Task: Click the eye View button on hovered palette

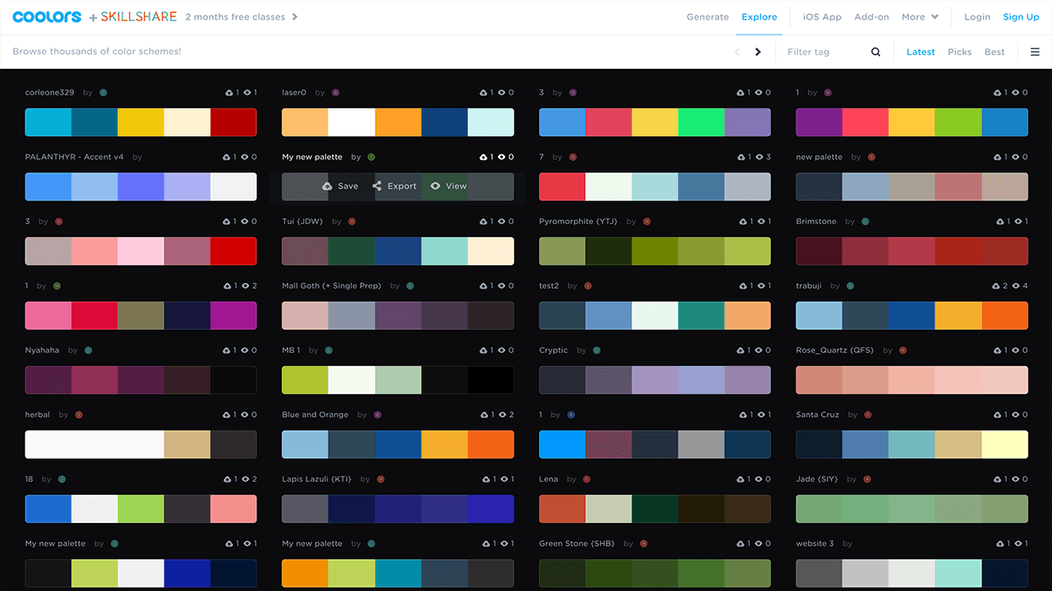Action: 449,186
